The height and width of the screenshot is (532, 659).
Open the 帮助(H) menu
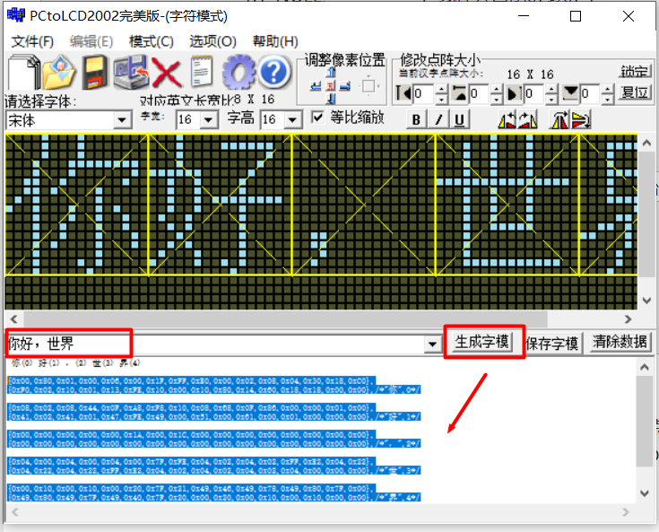pos(275,41)
